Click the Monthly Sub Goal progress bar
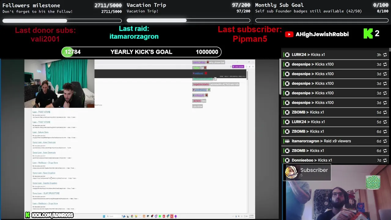The height and width of the screenshot is (220, 391). point(322,21)
